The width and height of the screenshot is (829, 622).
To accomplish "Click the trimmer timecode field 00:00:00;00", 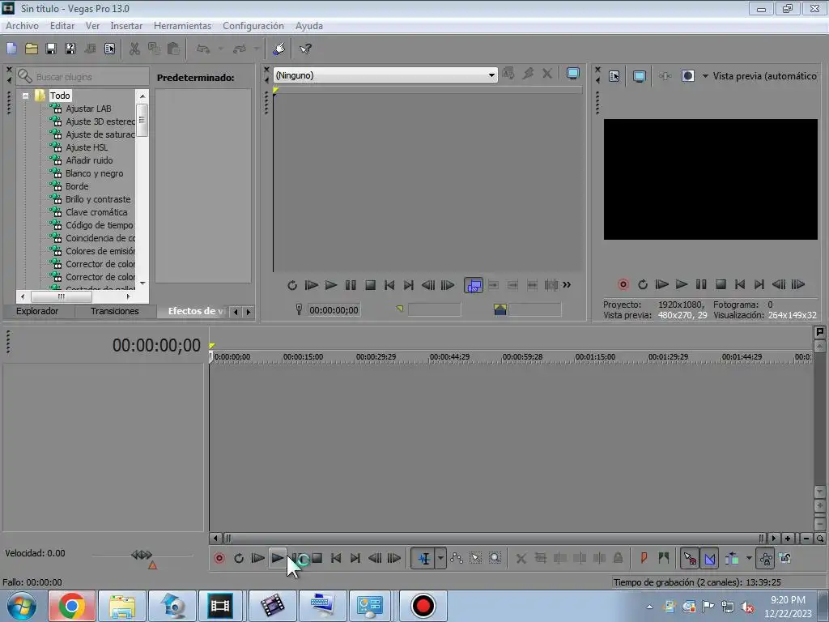I will 334,310.
